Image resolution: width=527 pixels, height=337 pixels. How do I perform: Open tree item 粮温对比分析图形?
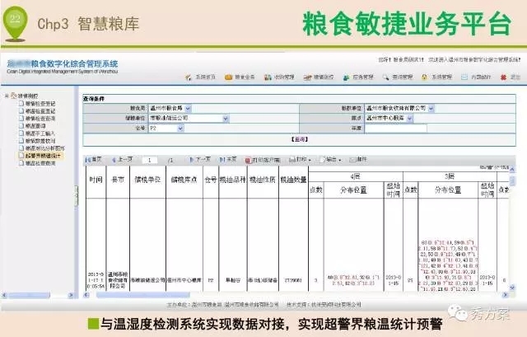tap(42, 148)
